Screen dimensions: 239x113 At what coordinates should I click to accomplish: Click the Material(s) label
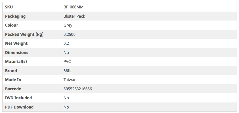point(16,62)
